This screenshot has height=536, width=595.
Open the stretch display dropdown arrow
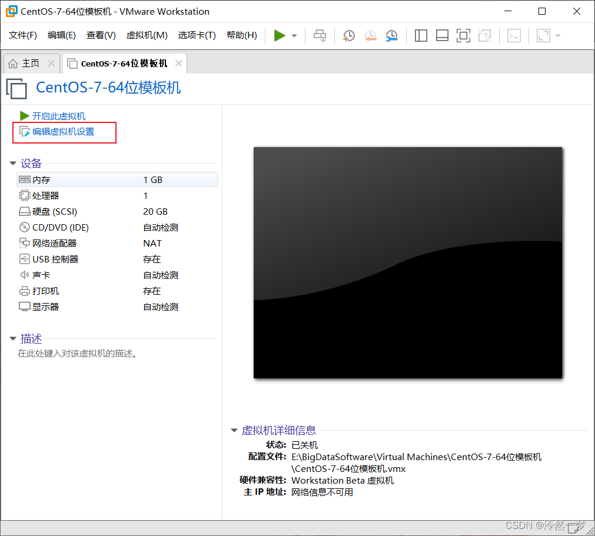pos(558,36)
